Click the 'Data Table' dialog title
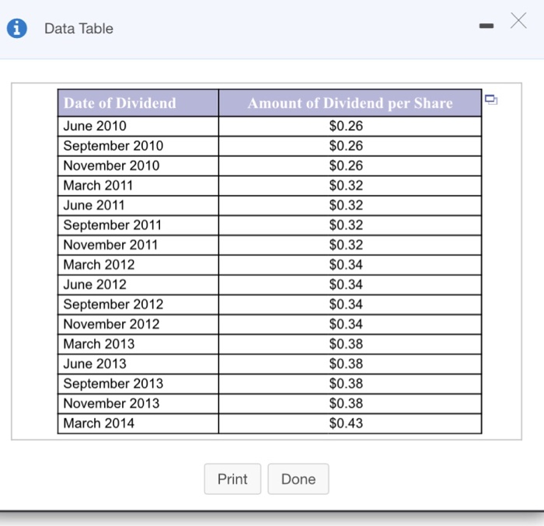Viewport: 544px width, 526px height. 78,29
